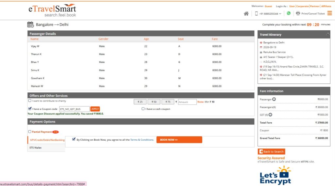Click the Manesar Toll Plaza drop point

pyautogui.click(x=293, y=77)
